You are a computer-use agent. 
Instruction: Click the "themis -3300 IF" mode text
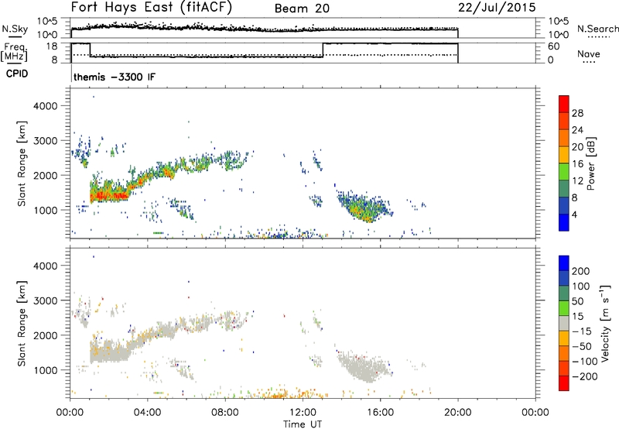point(114,77)
